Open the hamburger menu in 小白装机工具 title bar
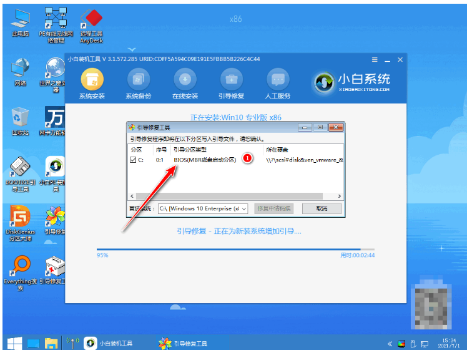 tap(375, 60)
